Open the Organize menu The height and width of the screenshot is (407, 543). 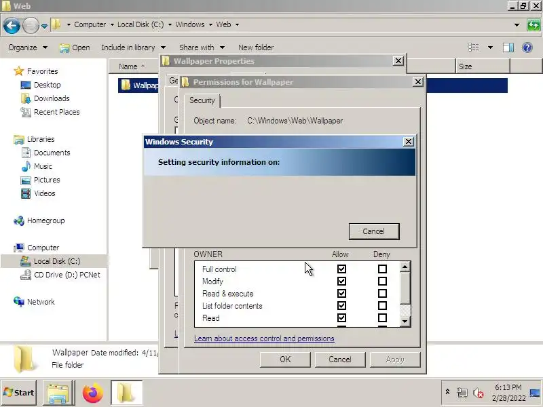tap(28, 47)
